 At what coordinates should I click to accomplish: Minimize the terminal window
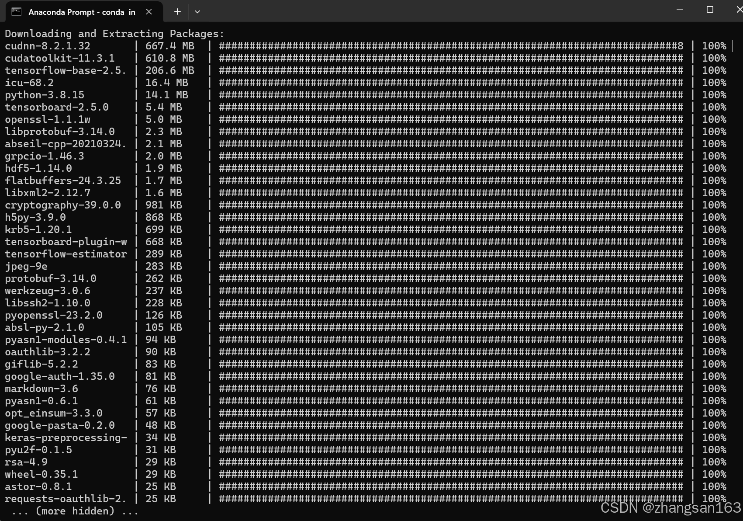(680, 9)
